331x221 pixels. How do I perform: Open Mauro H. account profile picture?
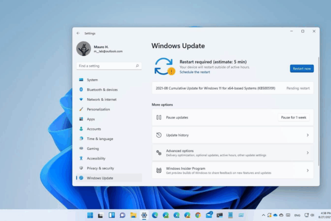[x=83, y=49]
